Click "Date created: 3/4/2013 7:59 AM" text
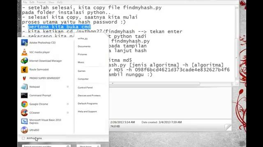The image size is (263, 147). pyautogui.click(x=161, y=122)
